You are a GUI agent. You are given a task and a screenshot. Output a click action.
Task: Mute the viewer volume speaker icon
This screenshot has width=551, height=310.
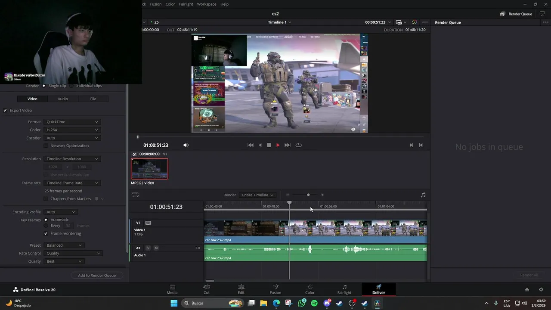[x=186, y=145]
